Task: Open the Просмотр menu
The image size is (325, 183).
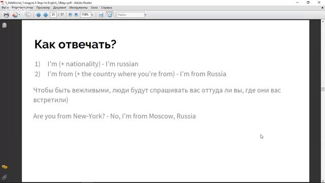Action: tap(43, 8)
